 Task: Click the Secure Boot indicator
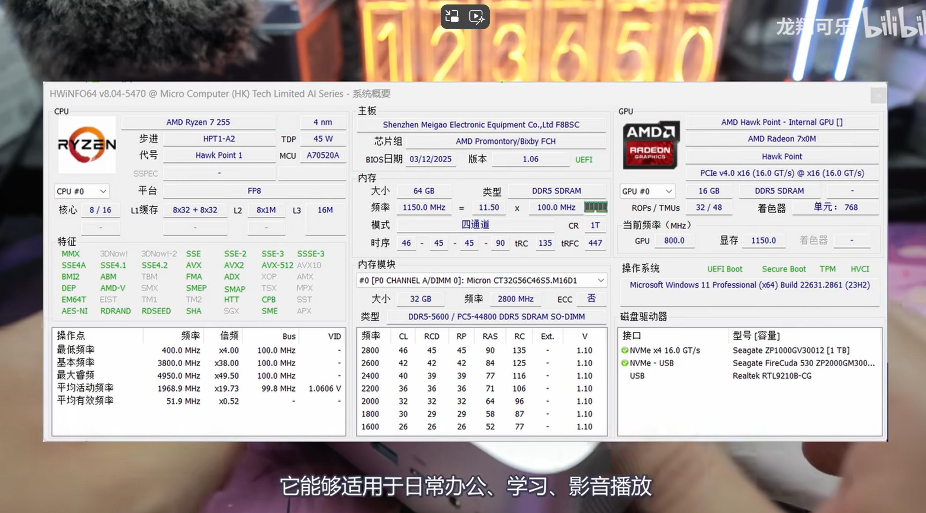tap(784, 269)
